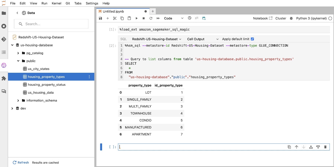
Task: Duplicate the active cell
Action: [x=289, y=147]
